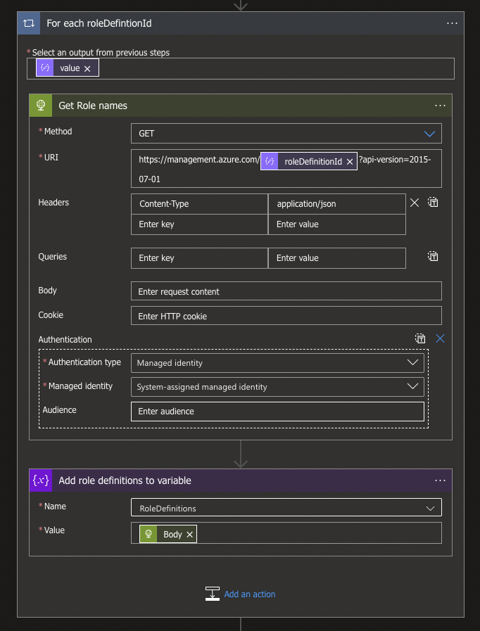Click the Get Role names HTTP globe icon
Screen dimensions: 480x631
point(42,106)
